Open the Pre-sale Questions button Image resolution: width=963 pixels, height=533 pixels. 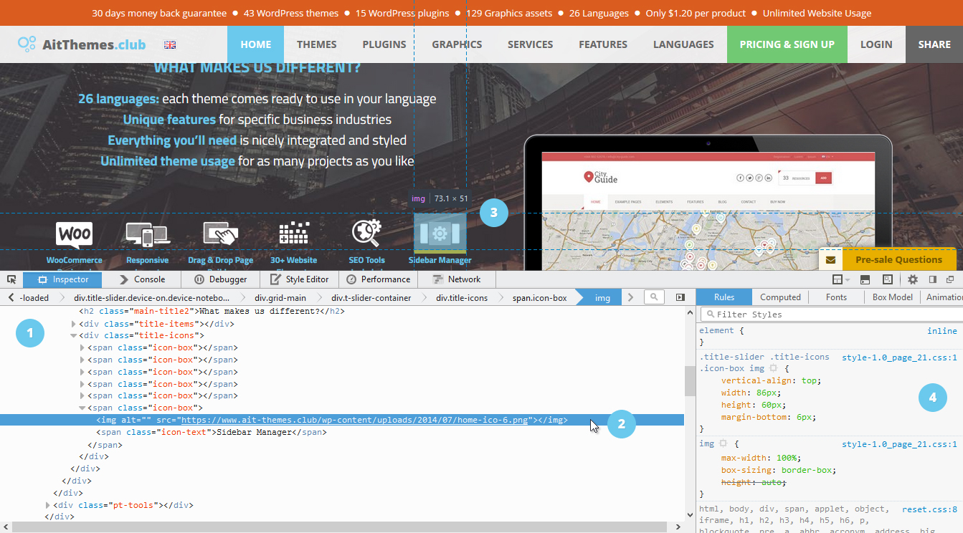(x=899, y=260)
